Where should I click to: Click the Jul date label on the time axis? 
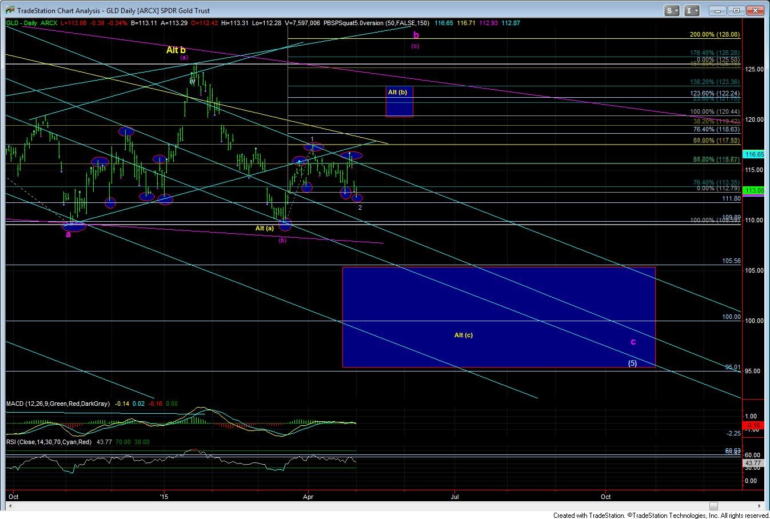455,497
